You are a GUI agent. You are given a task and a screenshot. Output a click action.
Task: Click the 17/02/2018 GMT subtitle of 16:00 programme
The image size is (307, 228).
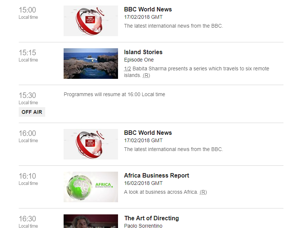[x=143, y=140]
